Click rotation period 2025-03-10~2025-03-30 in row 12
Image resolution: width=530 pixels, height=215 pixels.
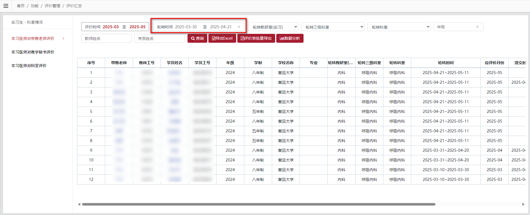pyautogui.click(x=446, y=179)
